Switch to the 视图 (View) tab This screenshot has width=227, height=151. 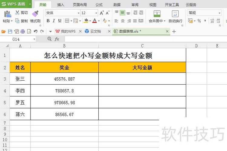[153, 5]
